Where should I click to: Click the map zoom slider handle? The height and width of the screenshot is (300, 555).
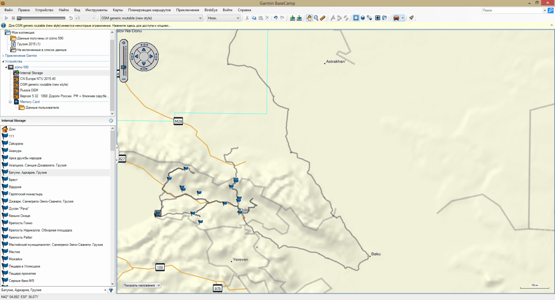click(x=124, y=67)
